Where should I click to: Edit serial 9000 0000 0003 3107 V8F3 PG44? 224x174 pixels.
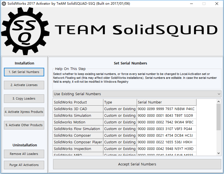166,129
